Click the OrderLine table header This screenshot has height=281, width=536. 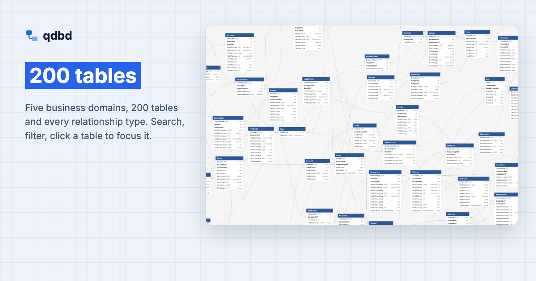coord(473,179)
